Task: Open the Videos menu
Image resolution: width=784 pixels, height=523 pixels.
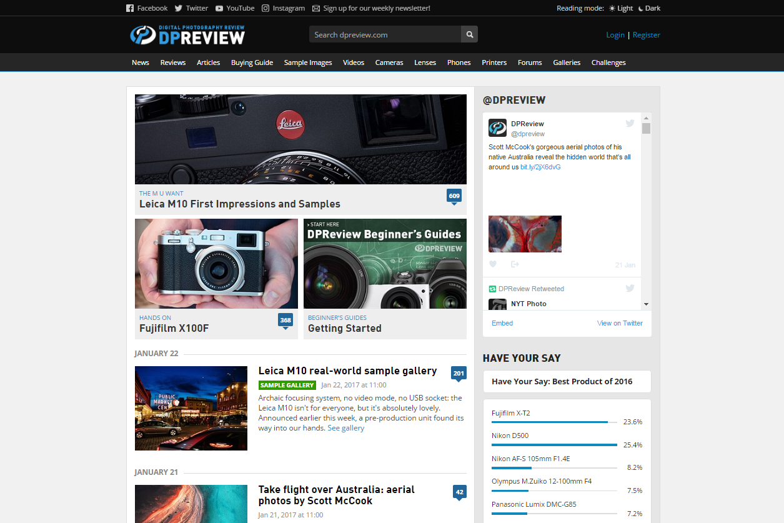Action: click(354, 62)
